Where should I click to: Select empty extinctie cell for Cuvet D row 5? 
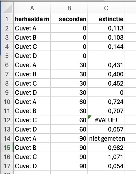click(x=106, y=56)
